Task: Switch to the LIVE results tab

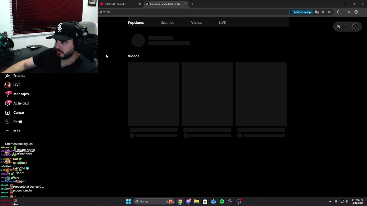Action: click(x=222, y=23)
